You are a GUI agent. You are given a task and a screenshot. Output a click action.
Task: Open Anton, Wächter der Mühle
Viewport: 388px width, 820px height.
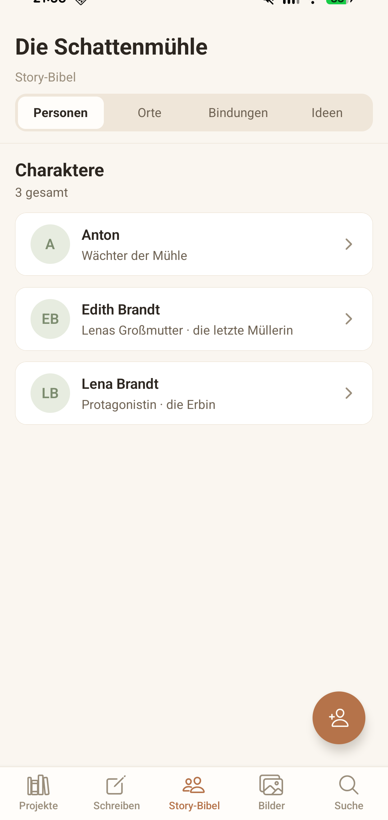point(194,244)
